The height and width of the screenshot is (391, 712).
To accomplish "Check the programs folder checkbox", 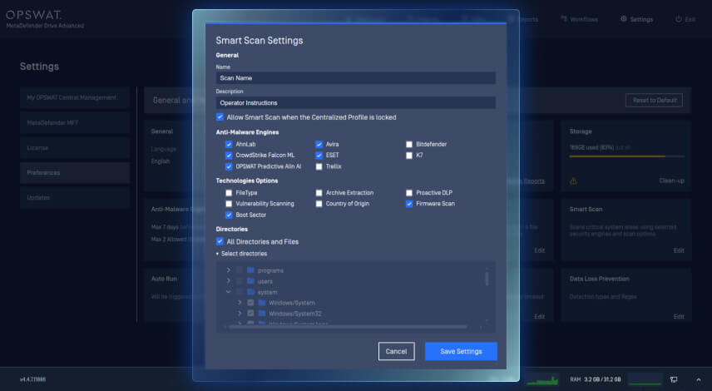I will [x=240, y=270].
